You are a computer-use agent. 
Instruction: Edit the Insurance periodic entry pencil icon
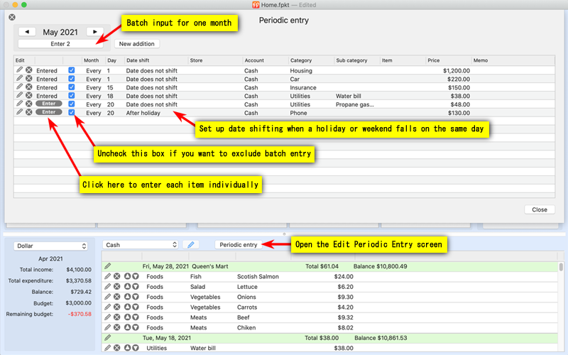(x=20, y=87)
